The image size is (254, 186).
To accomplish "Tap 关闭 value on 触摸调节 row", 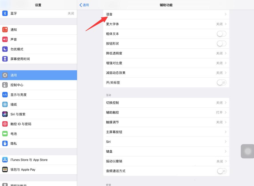I will (x=219, y=122).
